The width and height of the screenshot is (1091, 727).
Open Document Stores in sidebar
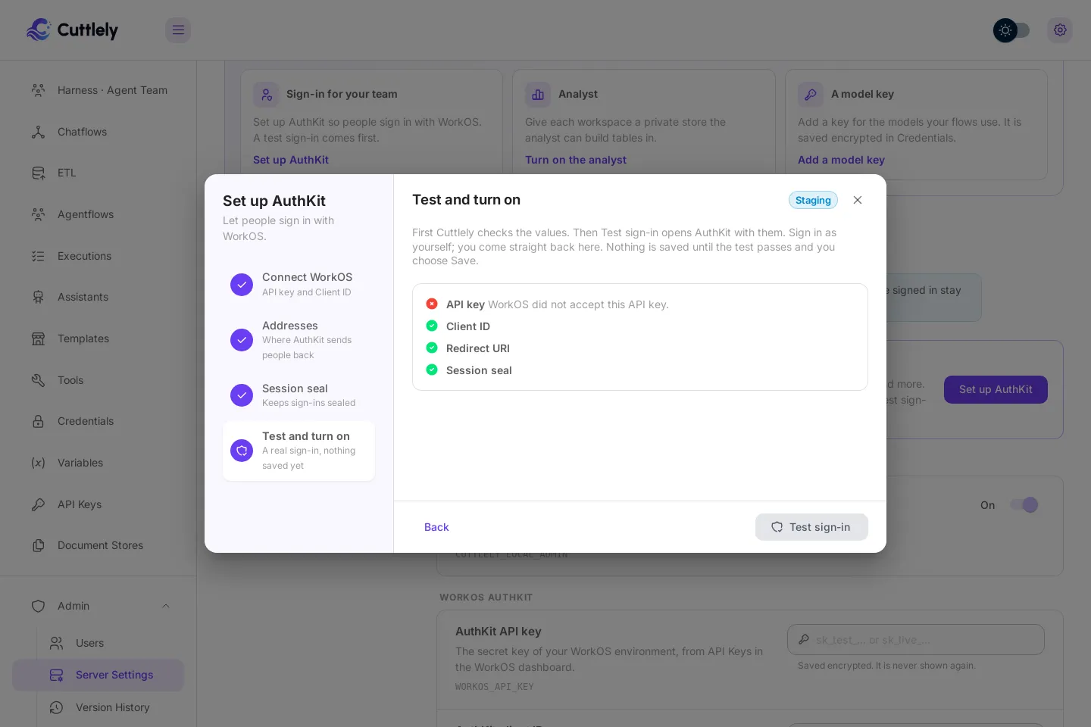(x=98, y=545)
